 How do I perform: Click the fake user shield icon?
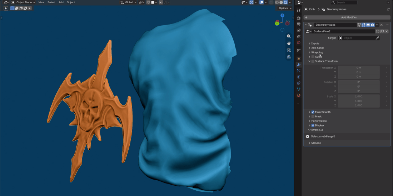click(x=378, y=31)
